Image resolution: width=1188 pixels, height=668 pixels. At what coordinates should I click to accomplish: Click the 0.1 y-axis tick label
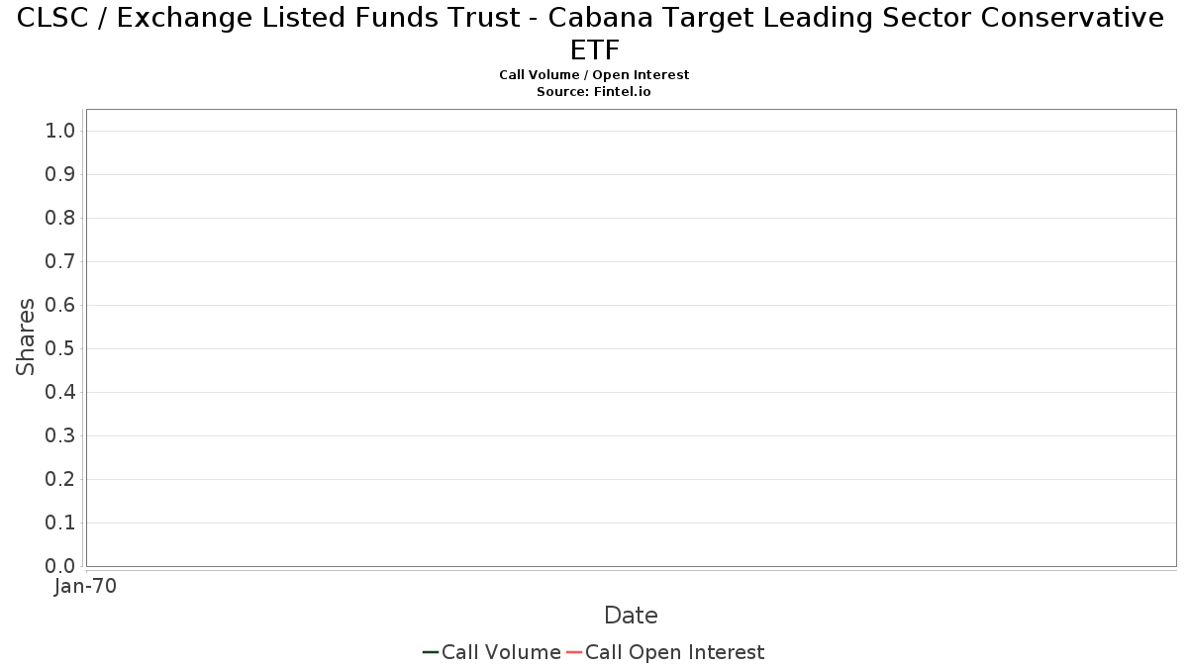pyautogui.click(x=60, y=523)
